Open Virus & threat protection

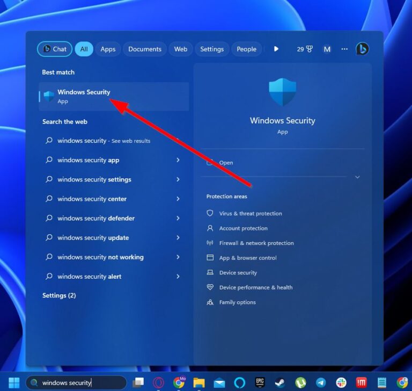250,213
